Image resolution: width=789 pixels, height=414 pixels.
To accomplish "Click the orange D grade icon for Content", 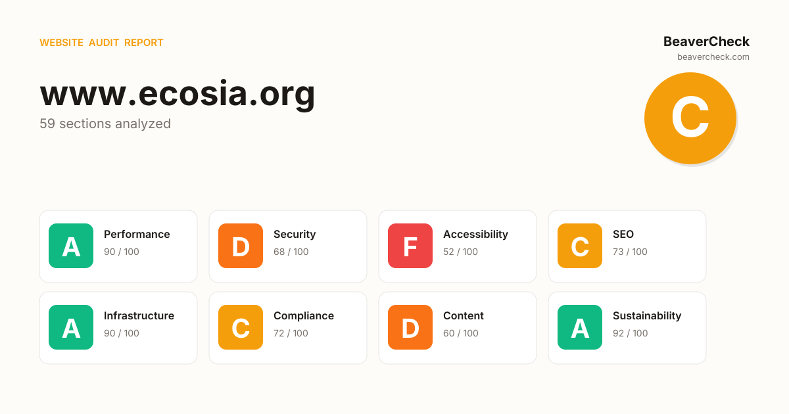I will click(x=410, y=327).
